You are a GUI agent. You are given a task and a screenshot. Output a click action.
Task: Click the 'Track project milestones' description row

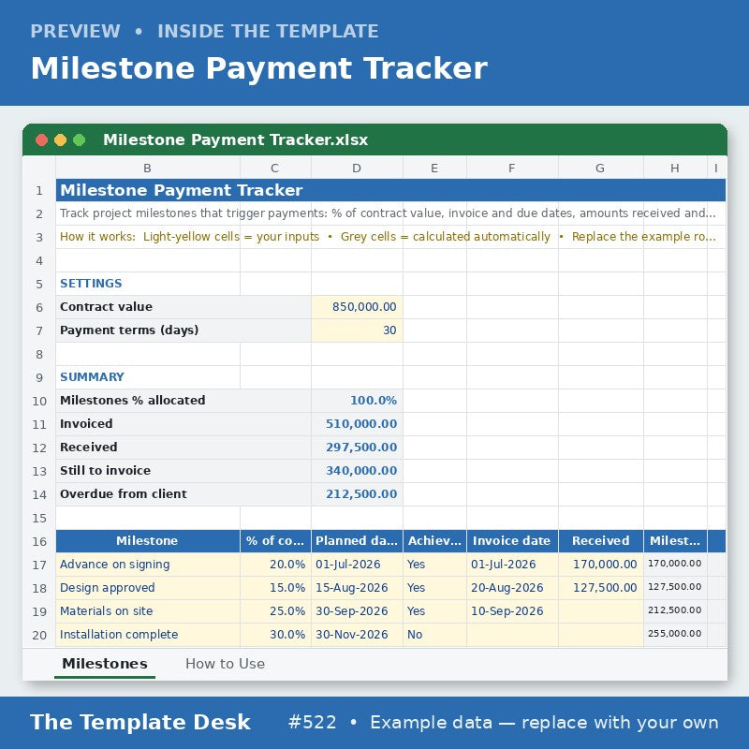[x=390, y=213]
